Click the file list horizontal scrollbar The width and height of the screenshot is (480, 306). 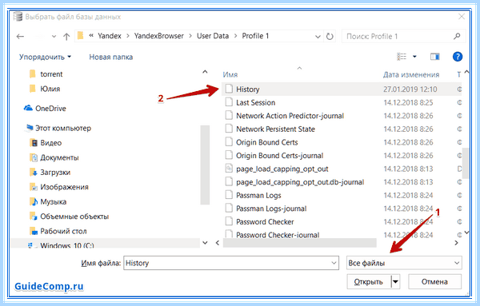tap(300, 243)
